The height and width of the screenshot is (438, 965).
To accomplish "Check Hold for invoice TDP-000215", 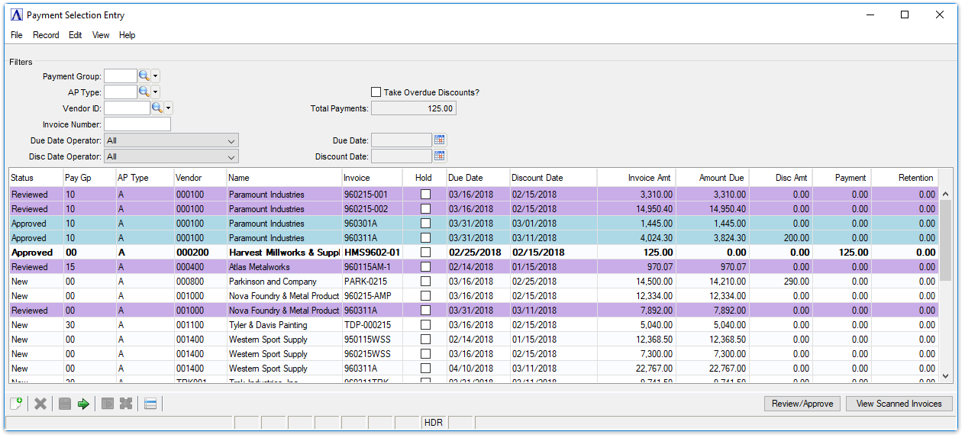I will pyautogui.click(x=425, y=325).
